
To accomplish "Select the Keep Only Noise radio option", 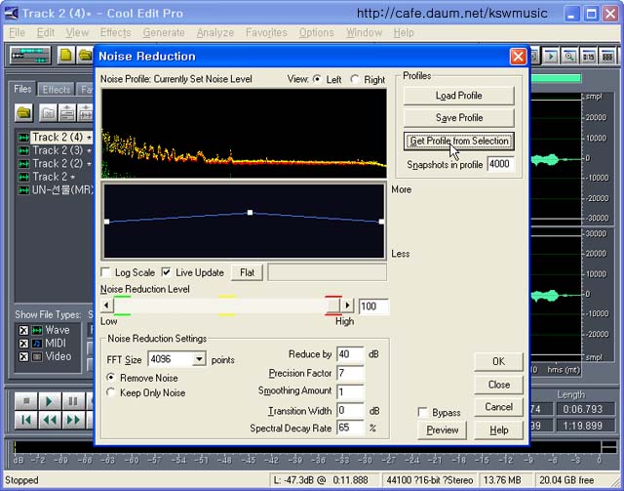I will (x=111, y=392).
